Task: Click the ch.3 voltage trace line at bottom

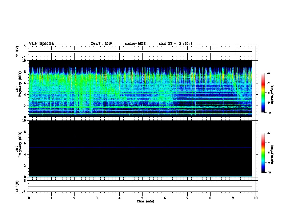Action: 140,186
